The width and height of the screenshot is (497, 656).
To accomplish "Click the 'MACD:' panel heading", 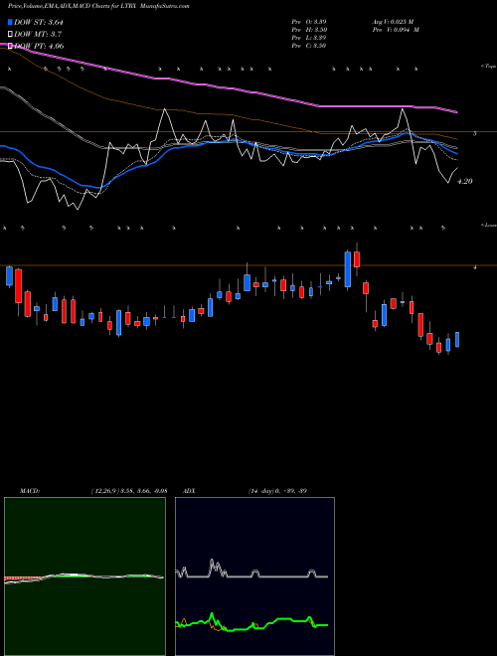I will click(x=30, y=491).
